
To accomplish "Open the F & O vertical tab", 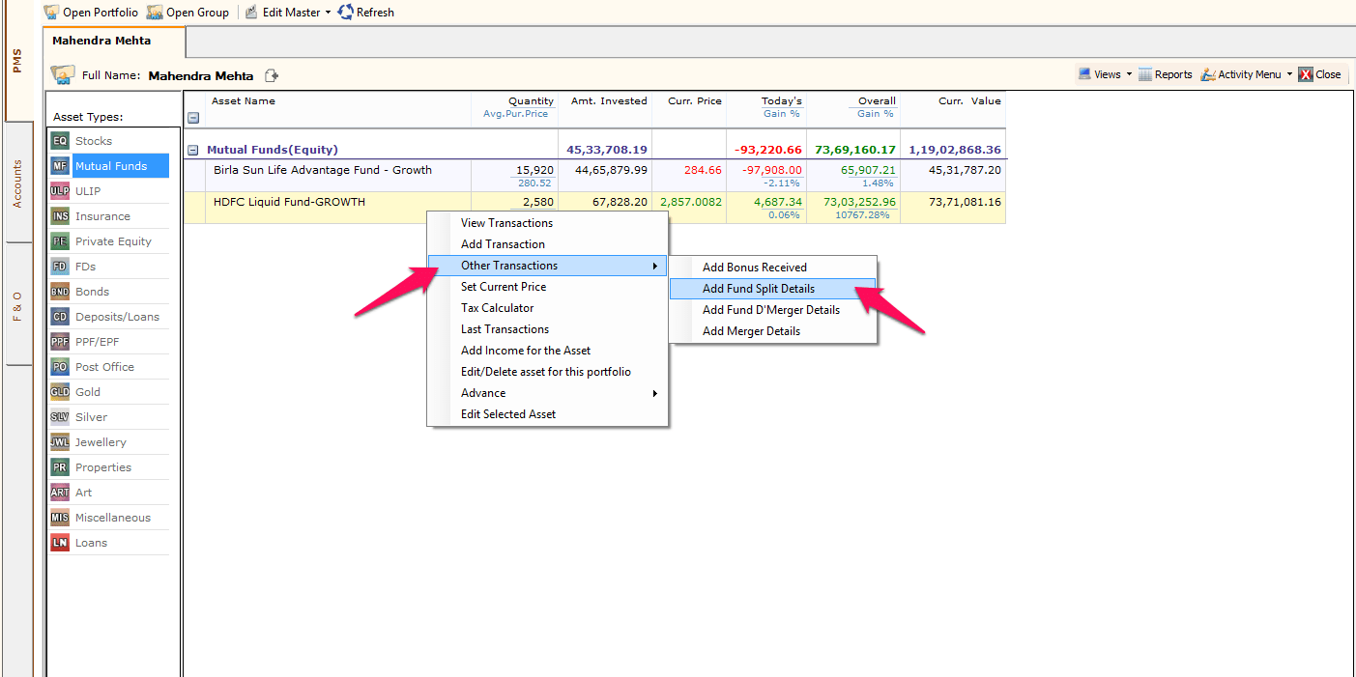I will click(x=17, y=305).
